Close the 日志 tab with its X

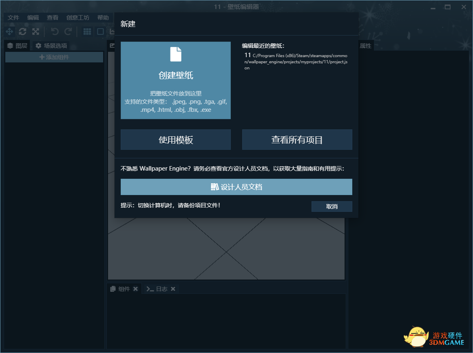[x=173, y=289]
